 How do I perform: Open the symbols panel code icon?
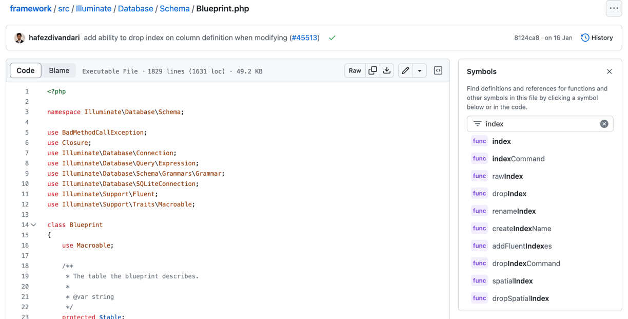438,70
